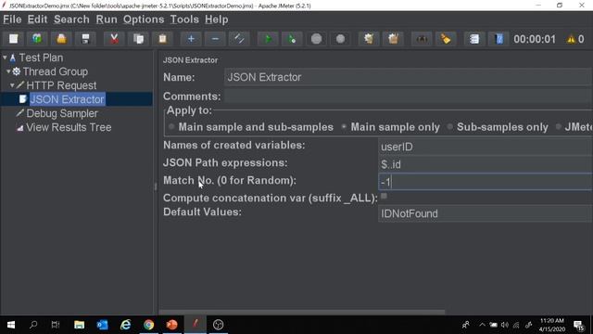The image size is (593, 334).
Task: Open Internet Explorer from taskbar
Action: click(126, 325)
